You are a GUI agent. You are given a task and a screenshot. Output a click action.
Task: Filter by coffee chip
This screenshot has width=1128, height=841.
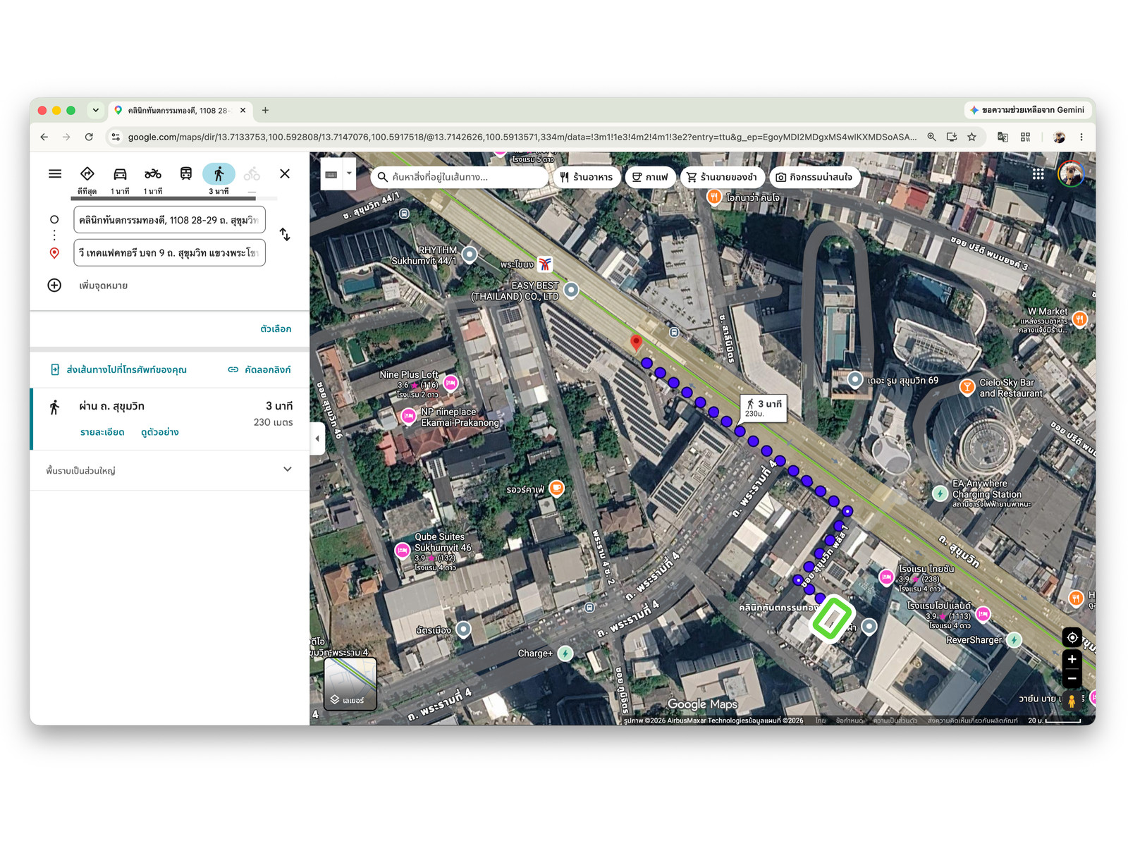coord(650,177)
